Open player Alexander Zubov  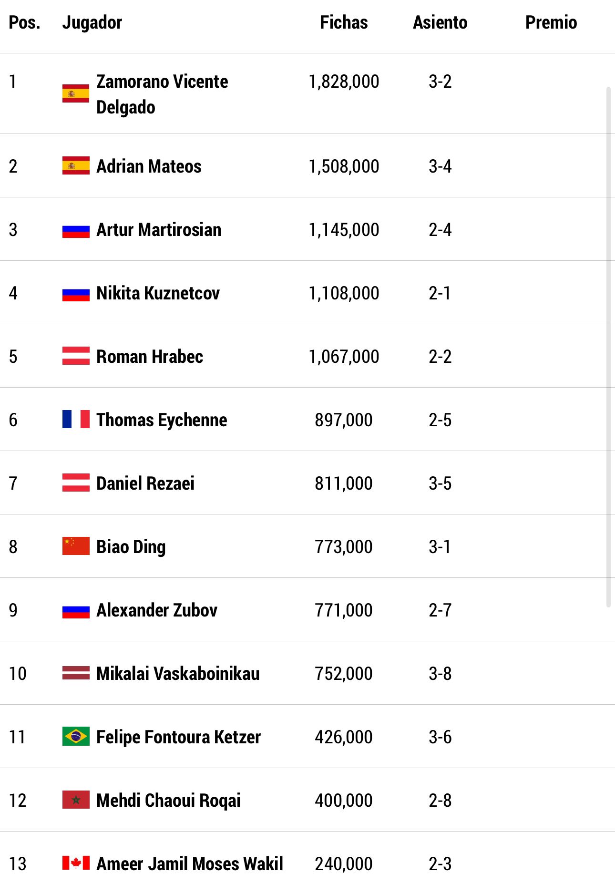pyautogui.click(x=157, y=610)
